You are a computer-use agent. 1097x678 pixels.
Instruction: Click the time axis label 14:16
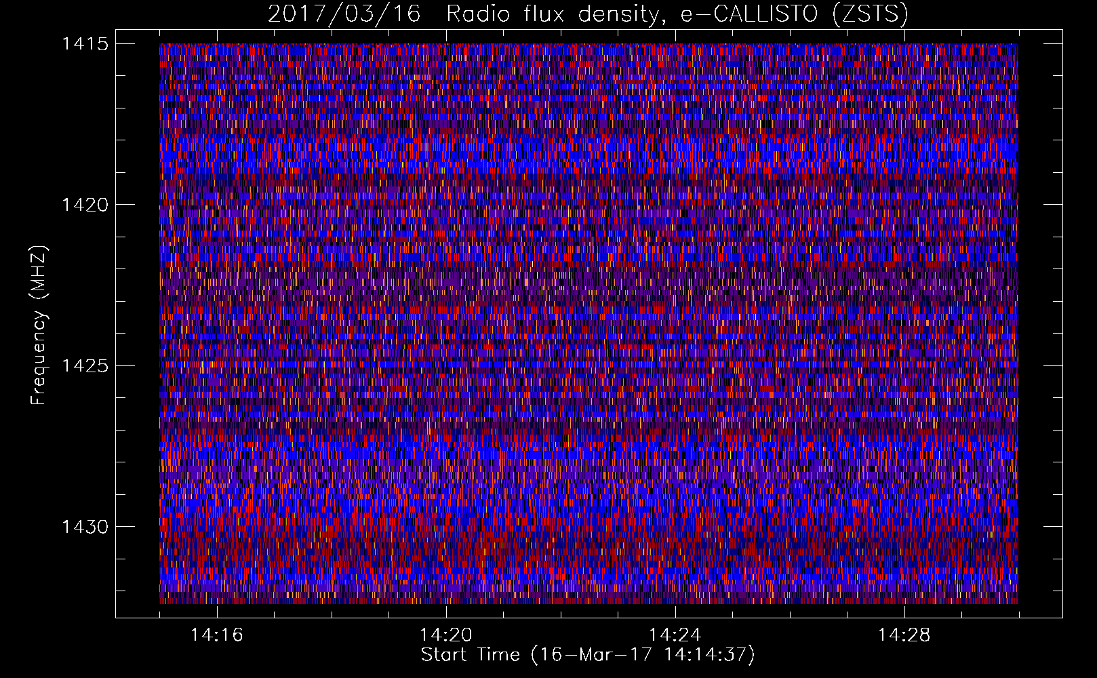coord(216,635)
